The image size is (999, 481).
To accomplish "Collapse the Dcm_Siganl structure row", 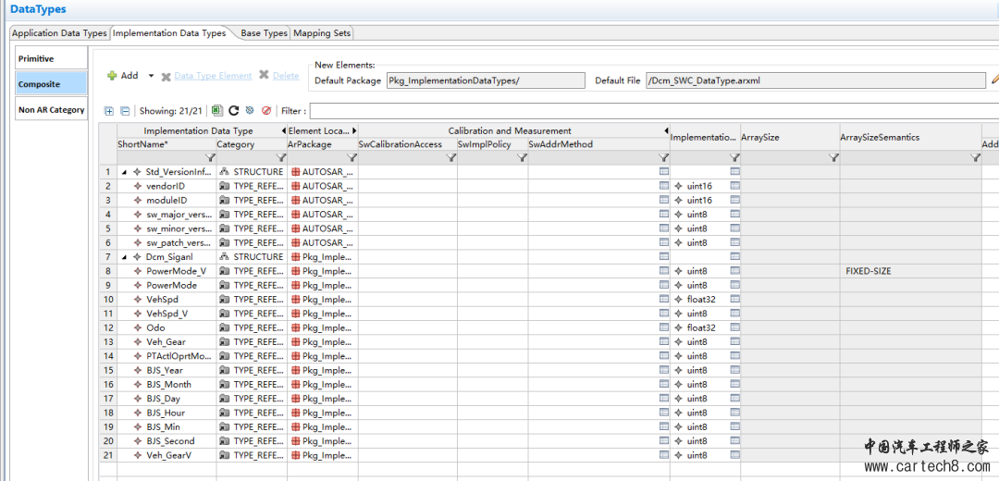I will pyautogui.click(x=124, y=257).
